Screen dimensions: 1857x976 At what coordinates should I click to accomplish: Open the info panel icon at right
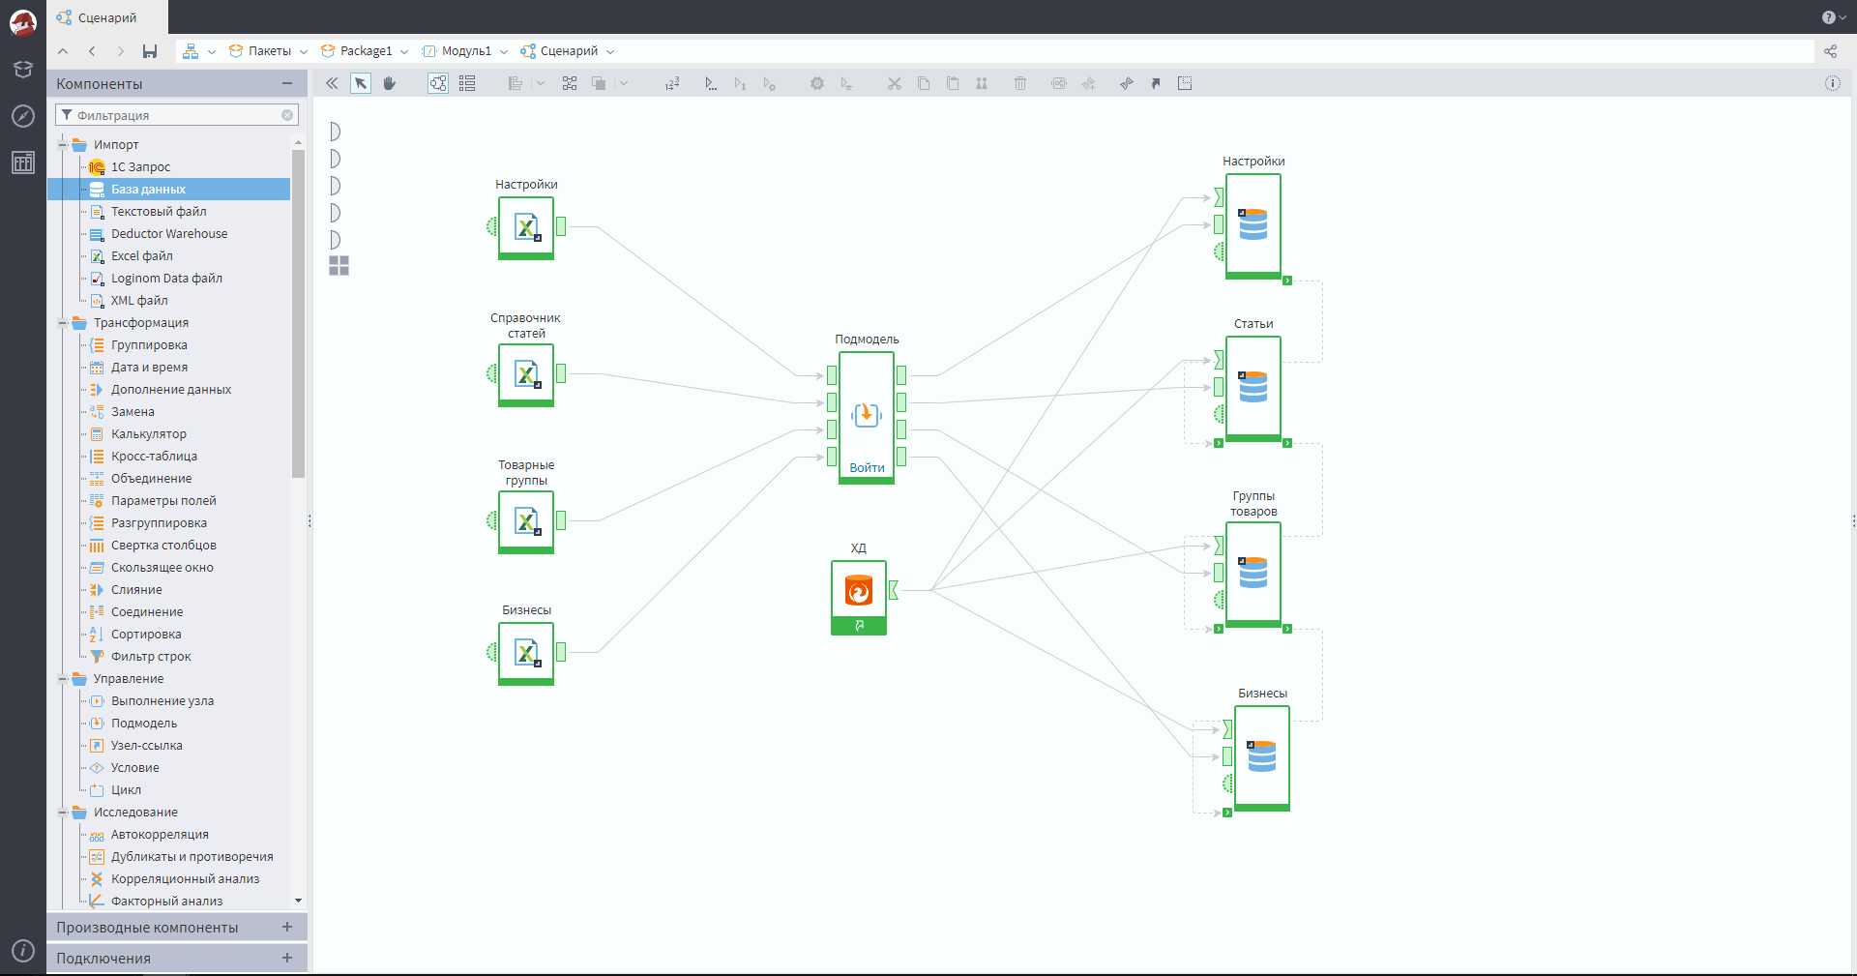click(x=1833, y=83)
